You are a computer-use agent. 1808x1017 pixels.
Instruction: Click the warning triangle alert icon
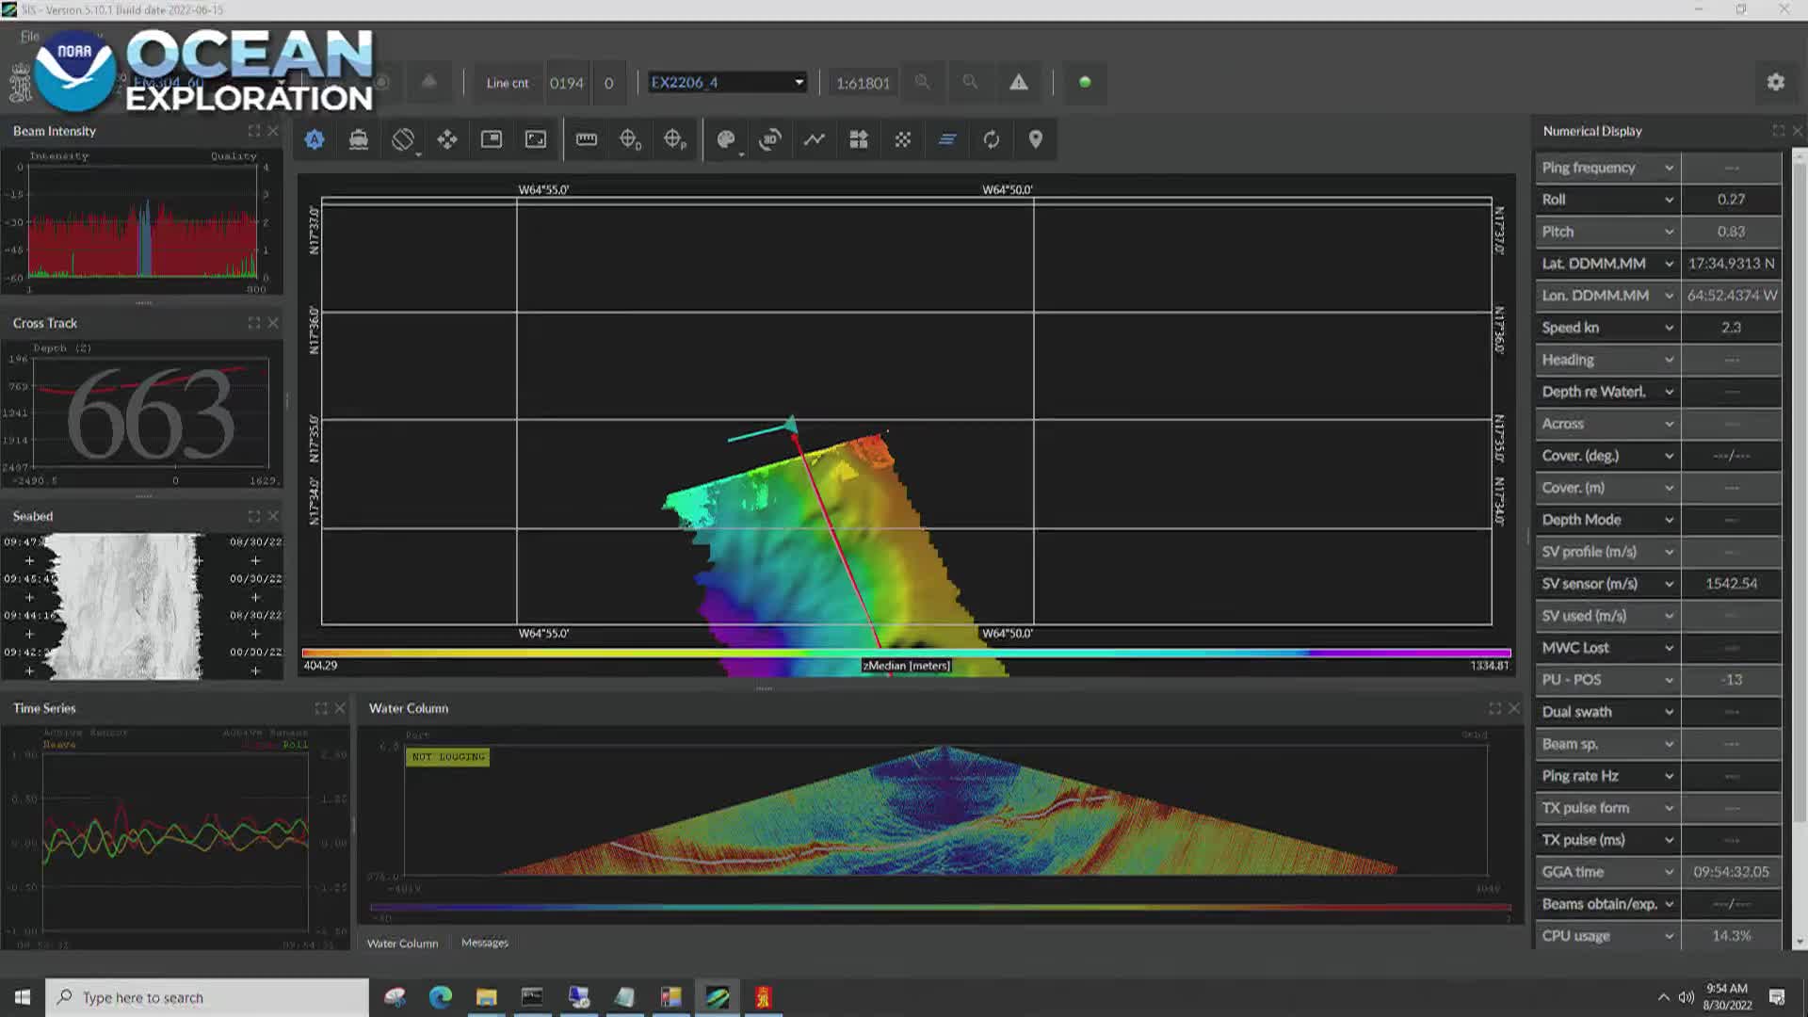coord(1019,82)
